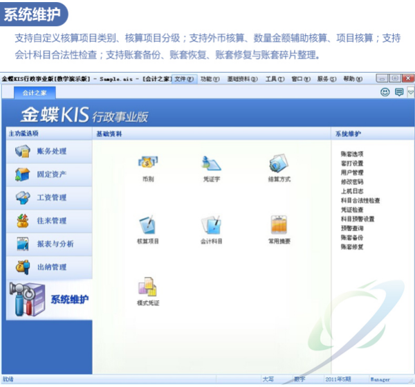
Task: Click the 系统维护 tools icon
Action: (x=27, y=300)
